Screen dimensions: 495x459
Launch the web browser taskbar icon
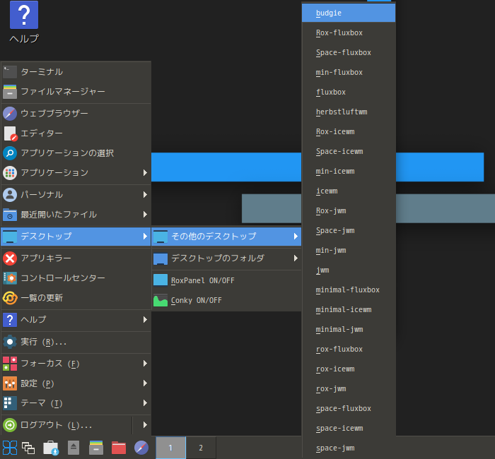141,448
